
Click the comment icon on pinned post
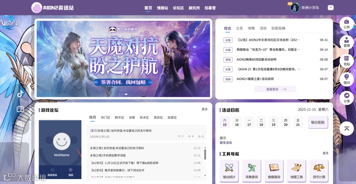[189, 137]
